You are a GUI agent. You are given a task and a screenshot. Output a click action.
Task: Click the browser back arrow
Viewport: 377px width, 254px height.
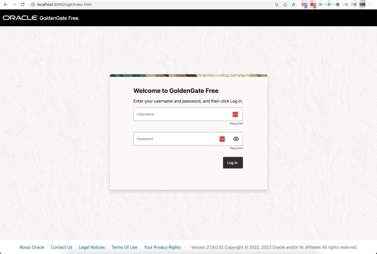click(6, 4)
